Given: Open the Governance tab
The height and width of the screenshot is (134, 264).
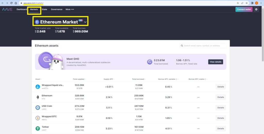Looking at the screenshot, I should (x=56, y=10).
